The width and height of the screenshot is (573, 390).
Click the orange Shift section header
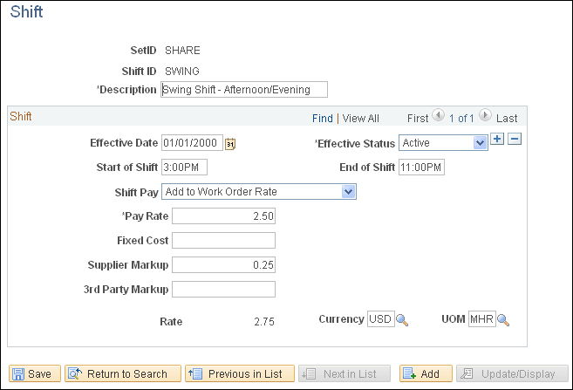coord(20,116)
